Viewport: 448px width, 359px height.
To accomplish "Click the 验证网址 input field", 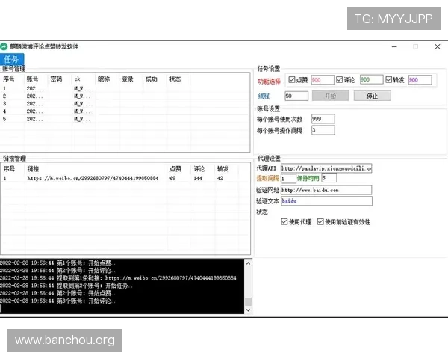I will [326, 190].
